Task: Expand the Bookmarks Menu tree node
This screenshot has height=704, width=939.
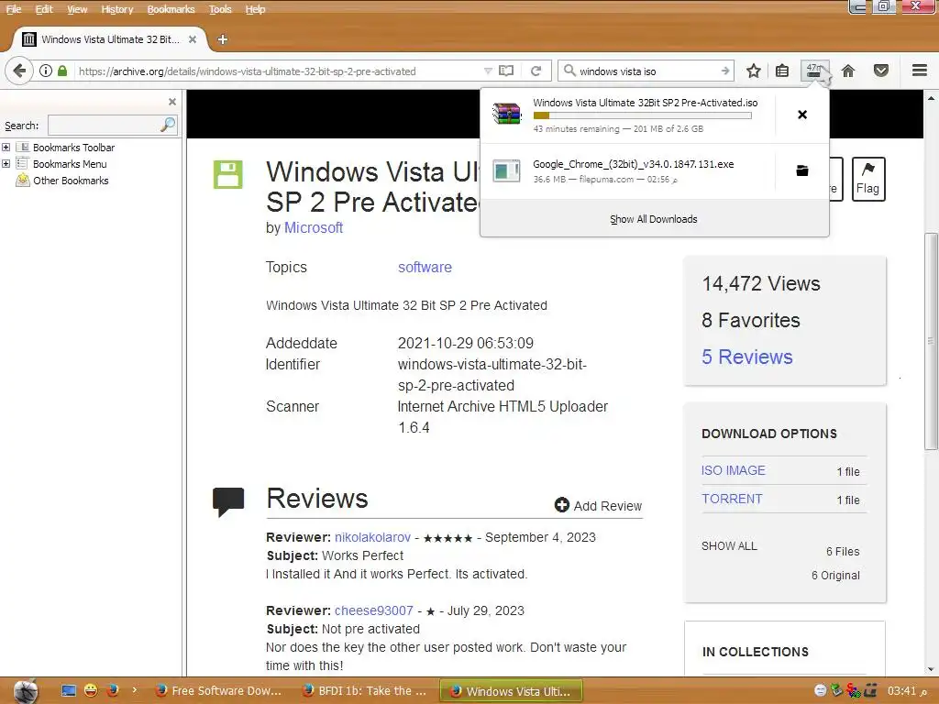Action: [6, 163]
